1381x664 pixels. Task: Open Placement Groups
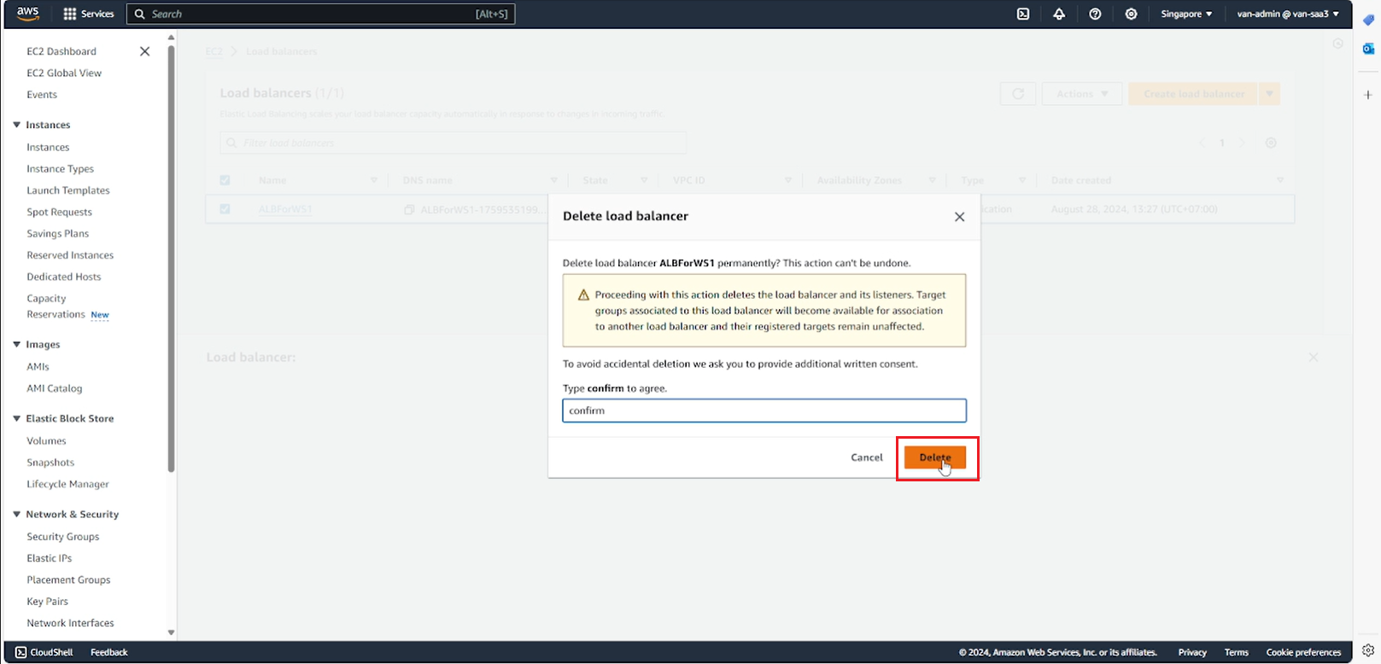(68, 580)
